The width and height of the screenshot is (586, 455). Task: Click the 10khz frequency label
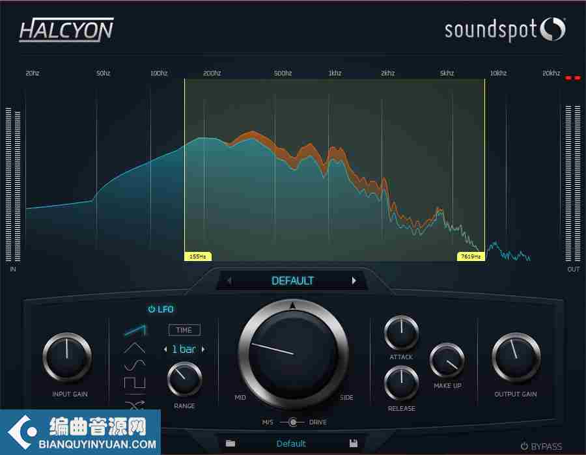[x=498, y=73]
